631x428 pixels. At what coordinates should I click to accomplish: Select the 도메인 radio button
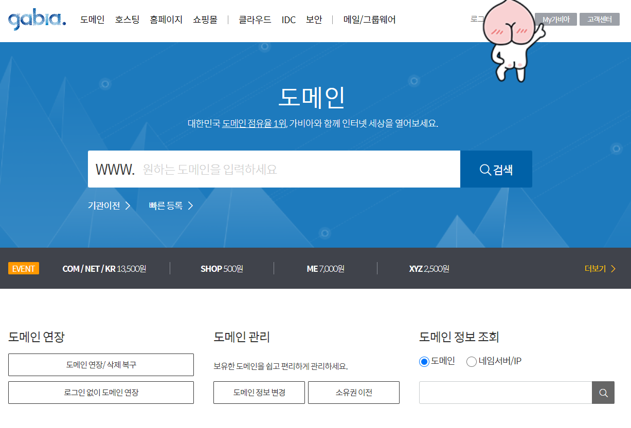(x=424, y=361)
